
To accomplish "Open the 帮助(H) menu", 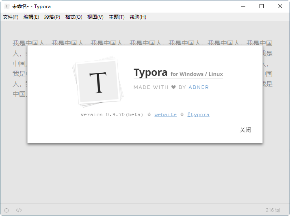I will [138, 17].
